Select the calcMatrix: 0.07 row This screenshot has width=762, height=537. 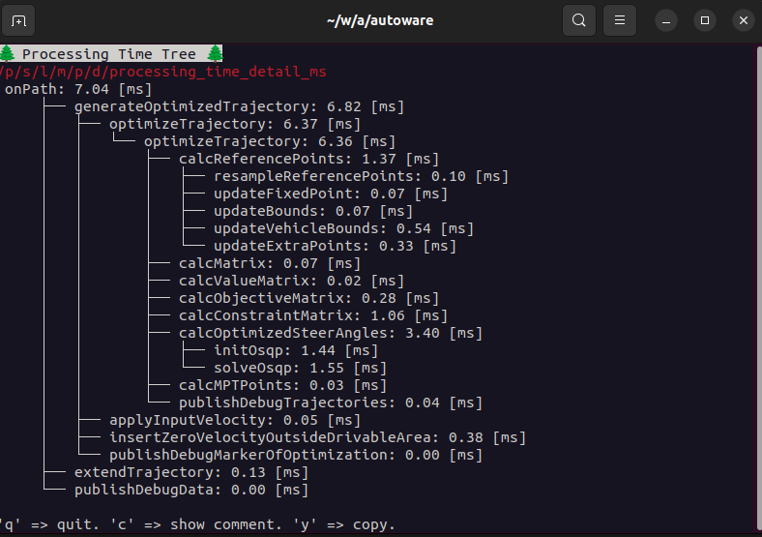(x=270, y=263)
